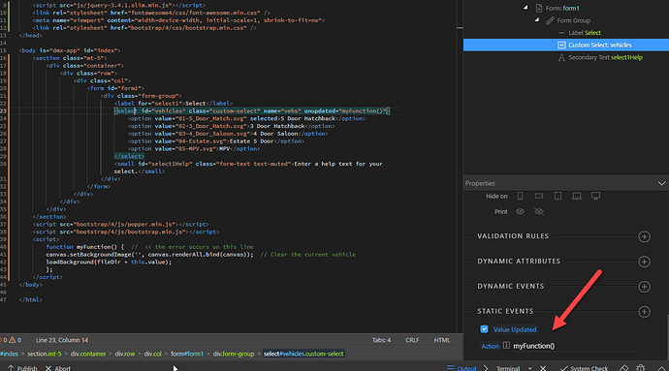Click the Abort button
This screenshot has width=669, height=371.
(x=58, y=368)
